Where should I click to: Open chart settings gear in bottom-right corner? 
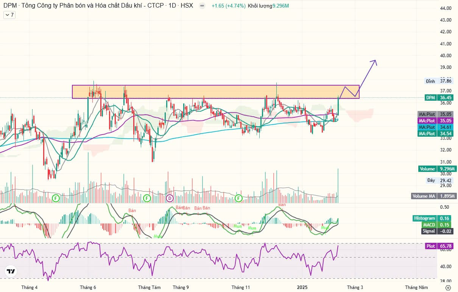pyautogui.click(x=448, y=287)
